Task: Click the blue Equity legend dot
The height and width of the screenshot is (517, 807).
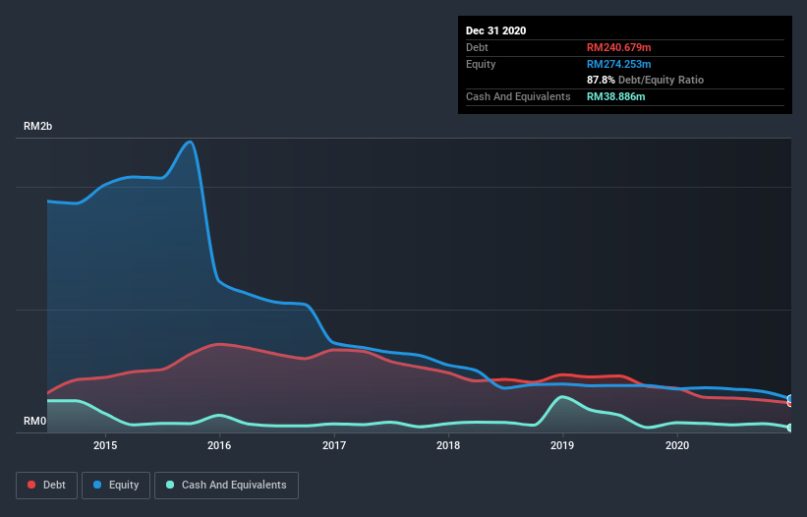Action: 97,485
